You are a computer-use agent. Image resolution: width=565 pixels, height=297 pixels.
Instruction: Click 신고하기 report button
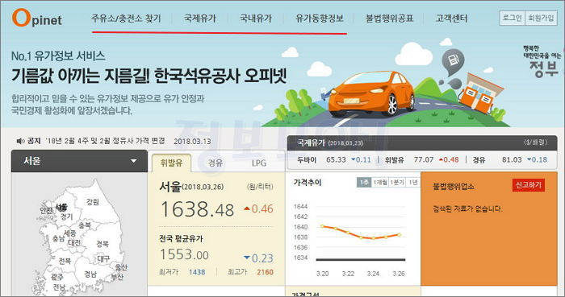coord(528,185)
